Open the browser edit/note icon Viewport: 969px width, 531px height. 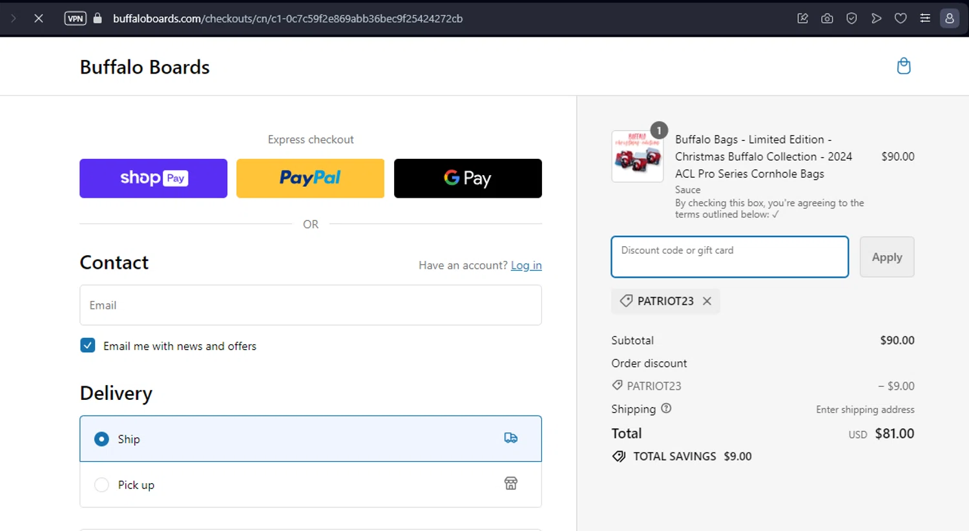click(x=803, y=19)
